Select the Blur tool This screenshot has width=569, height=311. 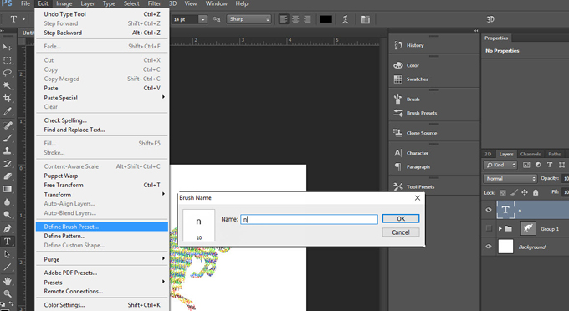pyautogui.click(x=8, y=201)
